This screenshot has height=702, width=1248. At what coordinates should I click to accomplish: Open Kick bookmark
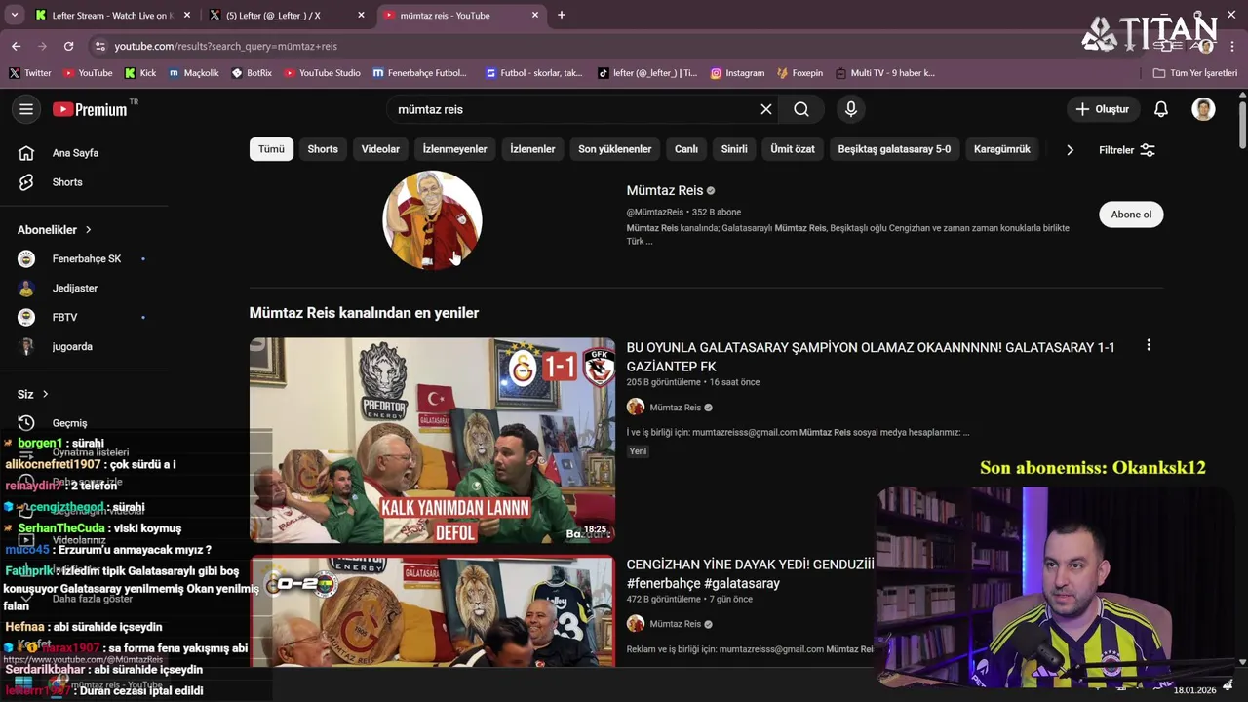pos(140,73)
